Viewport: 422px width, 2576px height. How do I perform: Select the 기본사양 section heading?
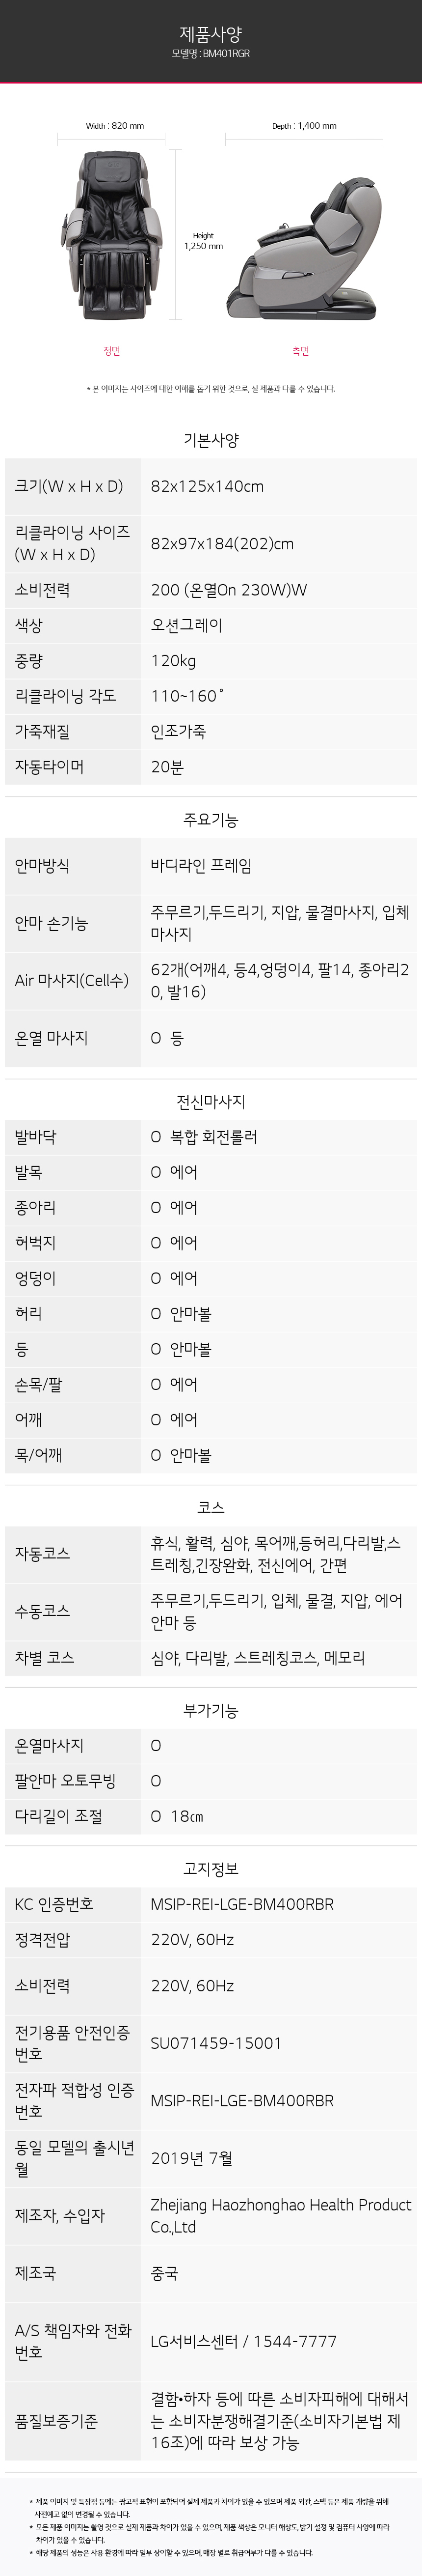point(211,440)
